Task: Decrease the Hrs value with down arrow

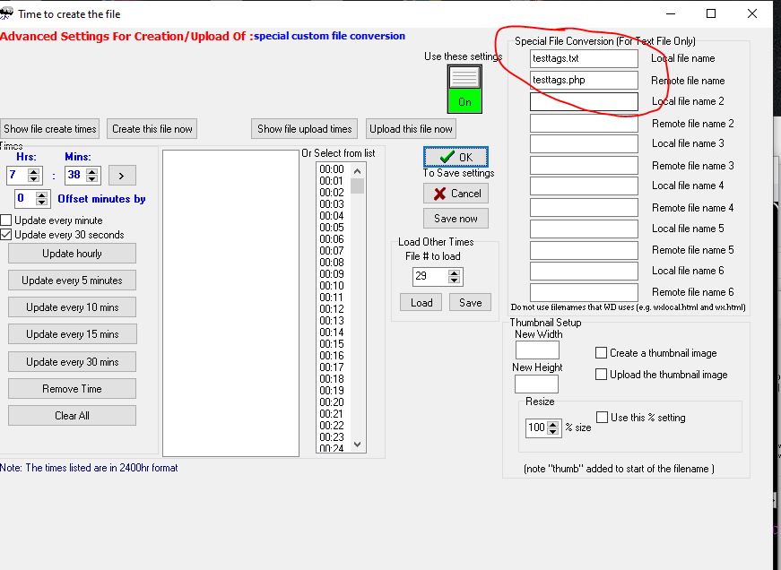Action: coord(34,178)
